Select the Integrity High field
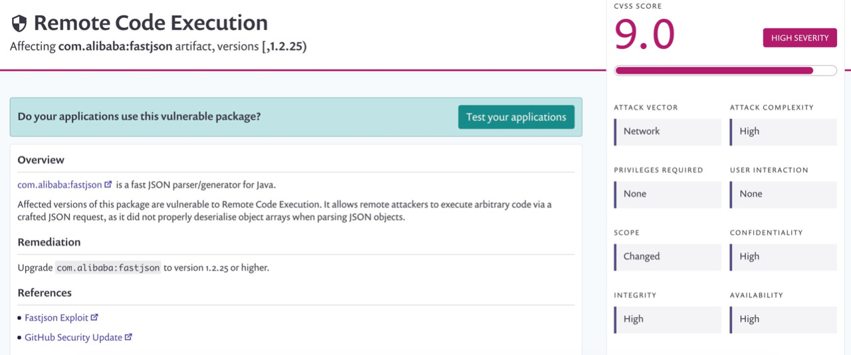This screenshot has height=355, width=851. pos(668,319)
